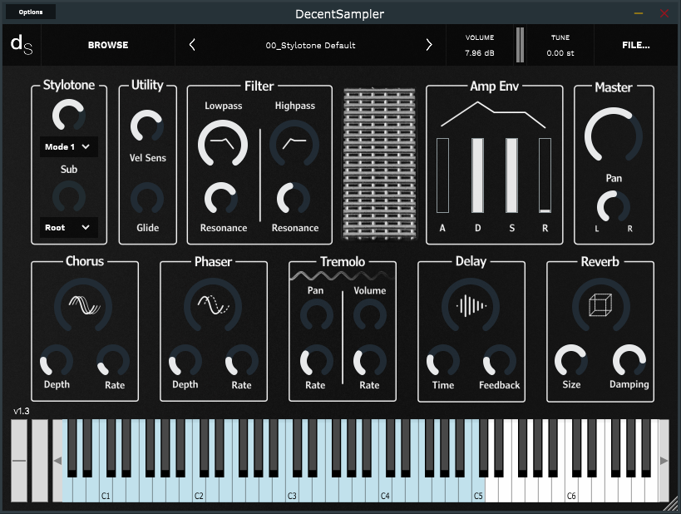Click the Stylotone mode level knob
Image resolution: width=681 pixels, height=514 pixels.
pyautogui.click(x=69, y=115)
